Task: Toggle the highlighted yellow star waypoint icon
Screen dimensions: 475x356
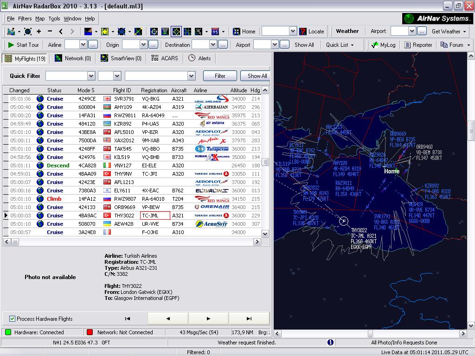Action: (176, 32)
